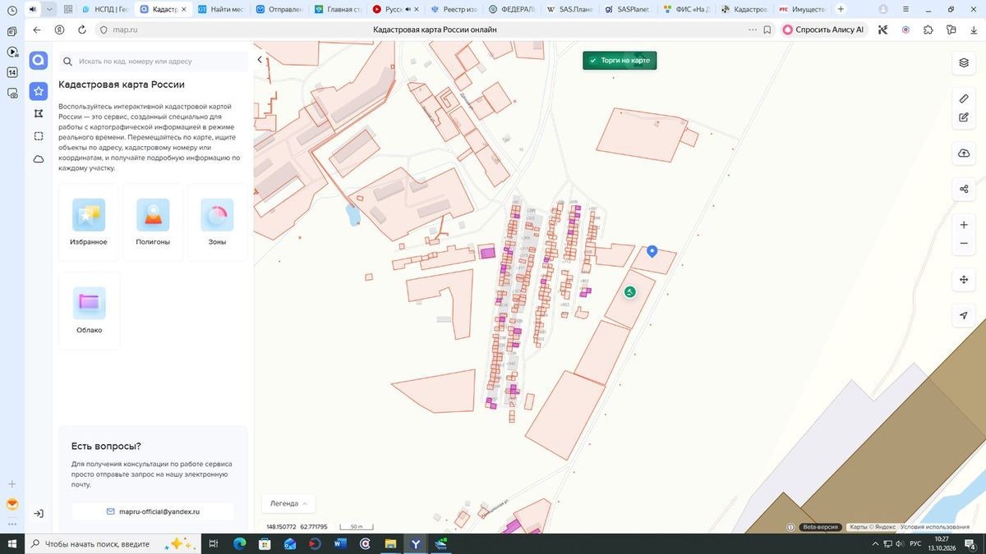The height and width of the screenshot is (554, 986).
Task: Open the edit/draw note tool
Action: [x=964, y=117]
